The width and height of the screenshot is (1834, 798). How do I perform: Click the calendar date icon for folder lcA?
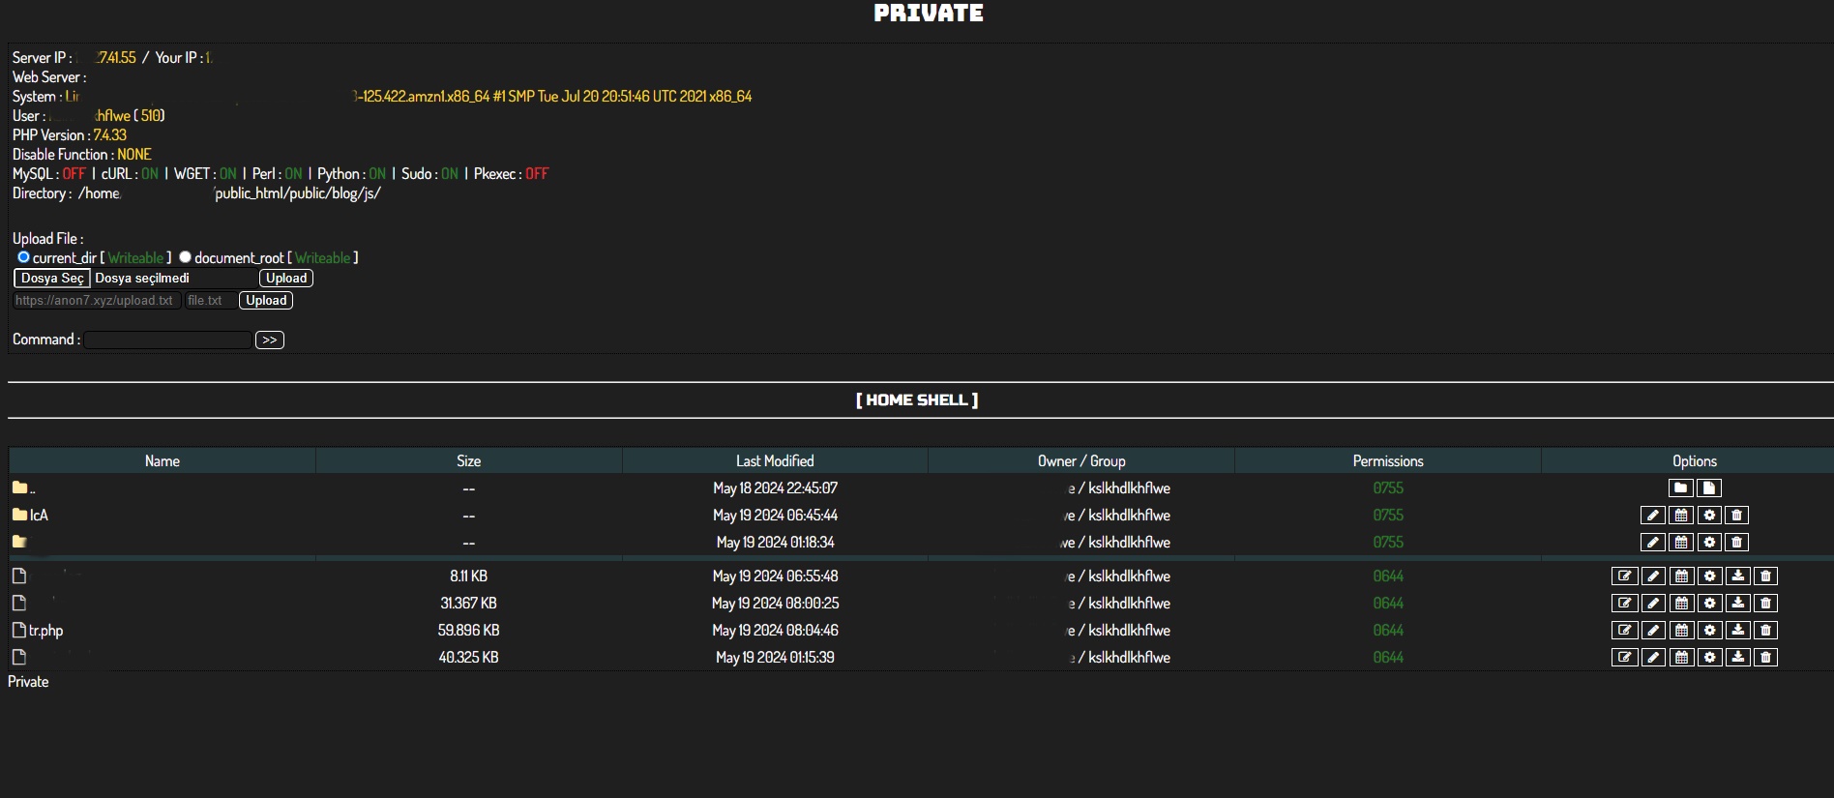click(1681, 516)
